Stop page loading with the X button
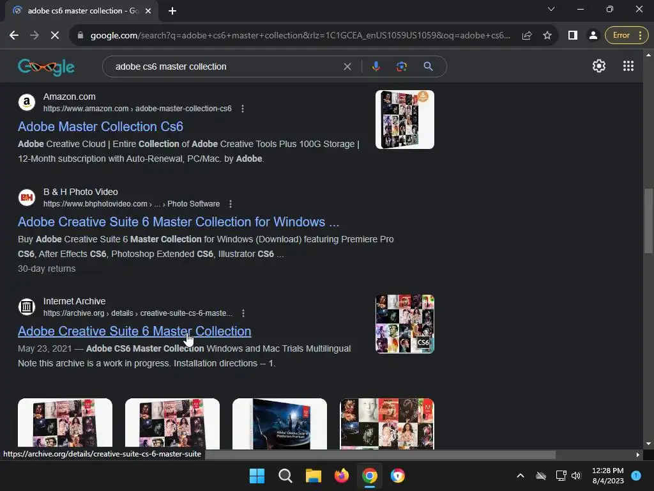Image resolution: width=654 pixels, height=491 pixels. tap(55, 36)
